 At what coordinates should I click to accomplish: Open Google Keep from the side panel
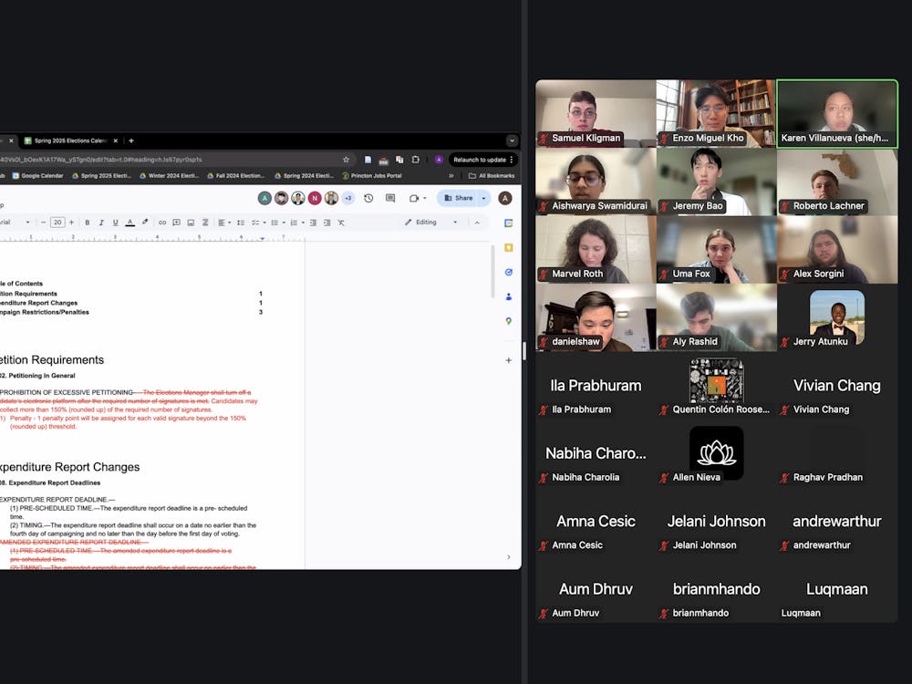[509, 248]
